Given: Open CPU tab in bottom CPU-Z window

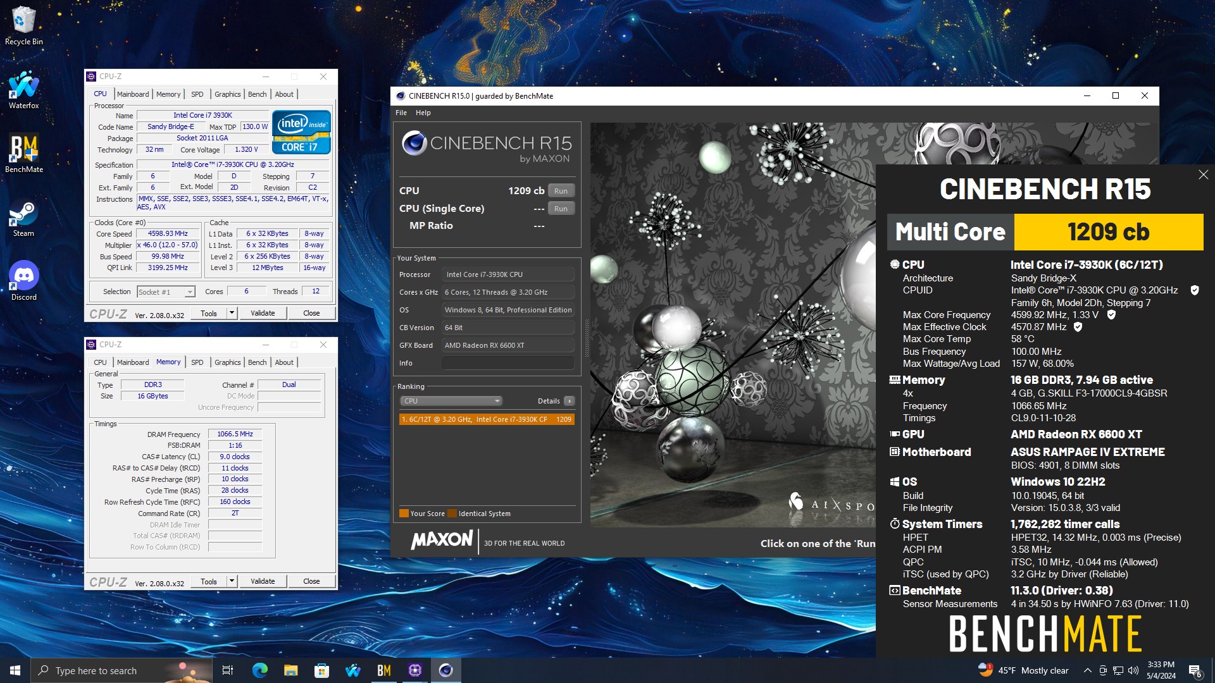Looking at the screenshot, I should 100,362.
